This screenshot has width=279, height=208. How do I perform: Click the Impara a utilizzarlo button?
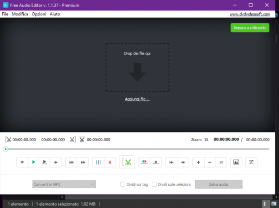coord(250,28)
